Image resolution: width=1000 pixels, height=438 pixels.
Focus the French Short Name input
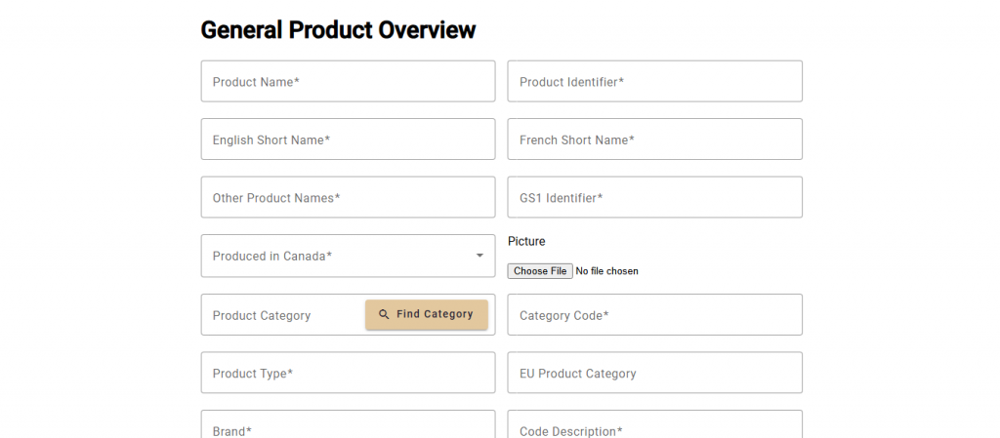[x=654, y=139]
